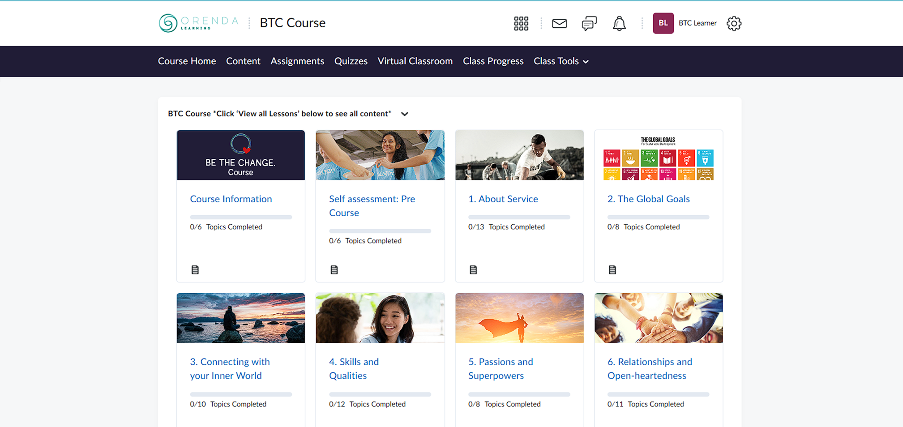903x427 pixels.
Task: Click the document icon under Course Information
Action: [195, 270]
